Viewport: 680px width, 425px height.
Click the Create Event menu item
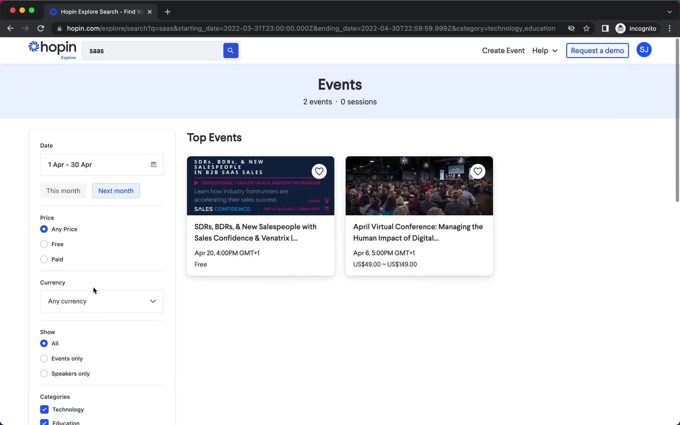click(x=503, y=50)
